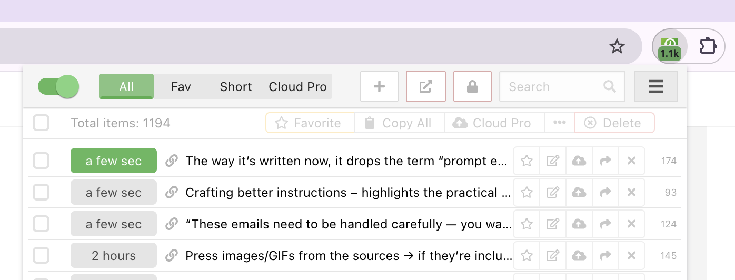The width and height of the screenshot is (735, 280).
Task: Click the Copy All button
Action: point(400,123)
